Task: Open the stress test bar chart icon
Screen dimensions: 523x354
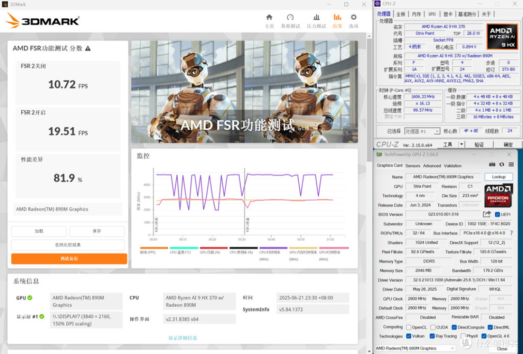Action: tap(316, 17)
